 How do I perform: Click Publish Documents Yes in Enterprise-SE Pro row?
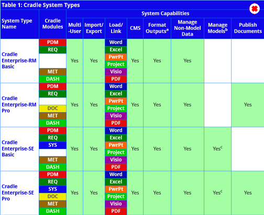pyautogui.click(x=248, y=193)
